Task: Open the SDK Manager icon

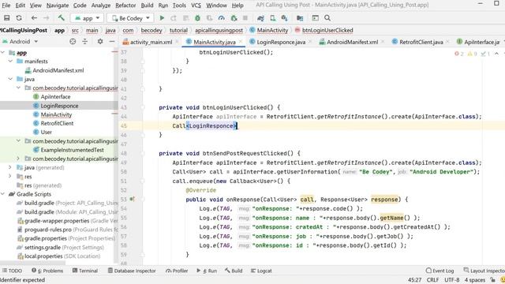Action: [x=284, y=18]
